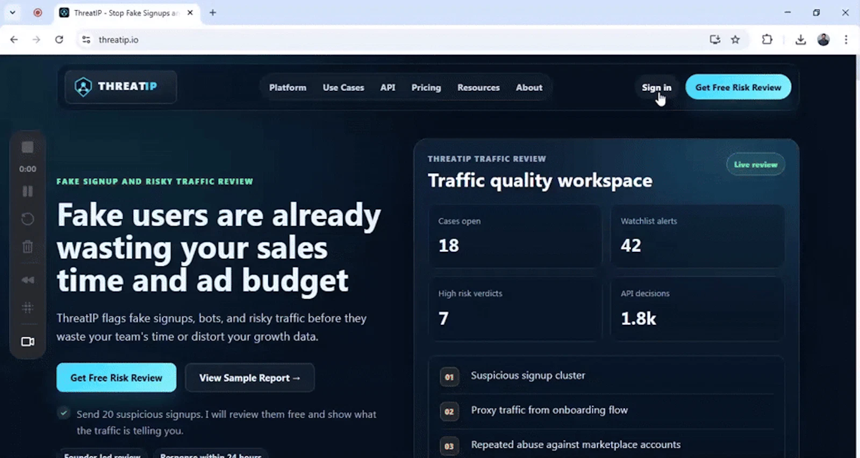This screenshot has height=458, width=860.
Task: Click header Get Free Risk Review button
Action: click(738, 87)
